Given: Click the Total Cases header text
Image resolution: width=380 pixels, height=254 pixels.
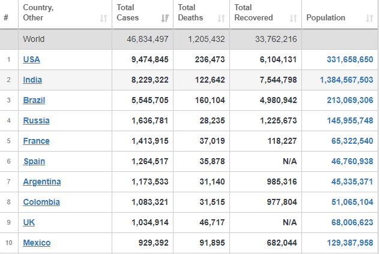Looking at the screenshot, I should click(128, 13).
